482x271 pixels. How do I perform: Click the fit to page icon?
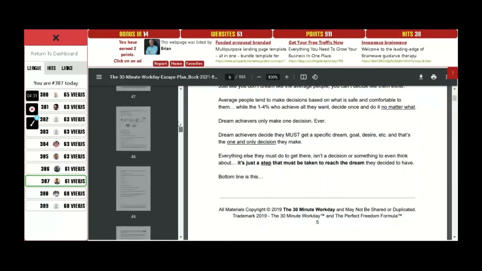(x=304, y=77)
